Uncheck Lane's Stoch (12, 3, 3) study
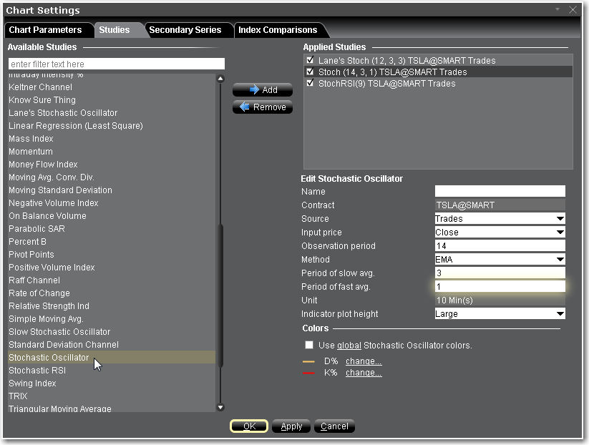The height and width of the screenshot is (445, 589). coord(310,61)
